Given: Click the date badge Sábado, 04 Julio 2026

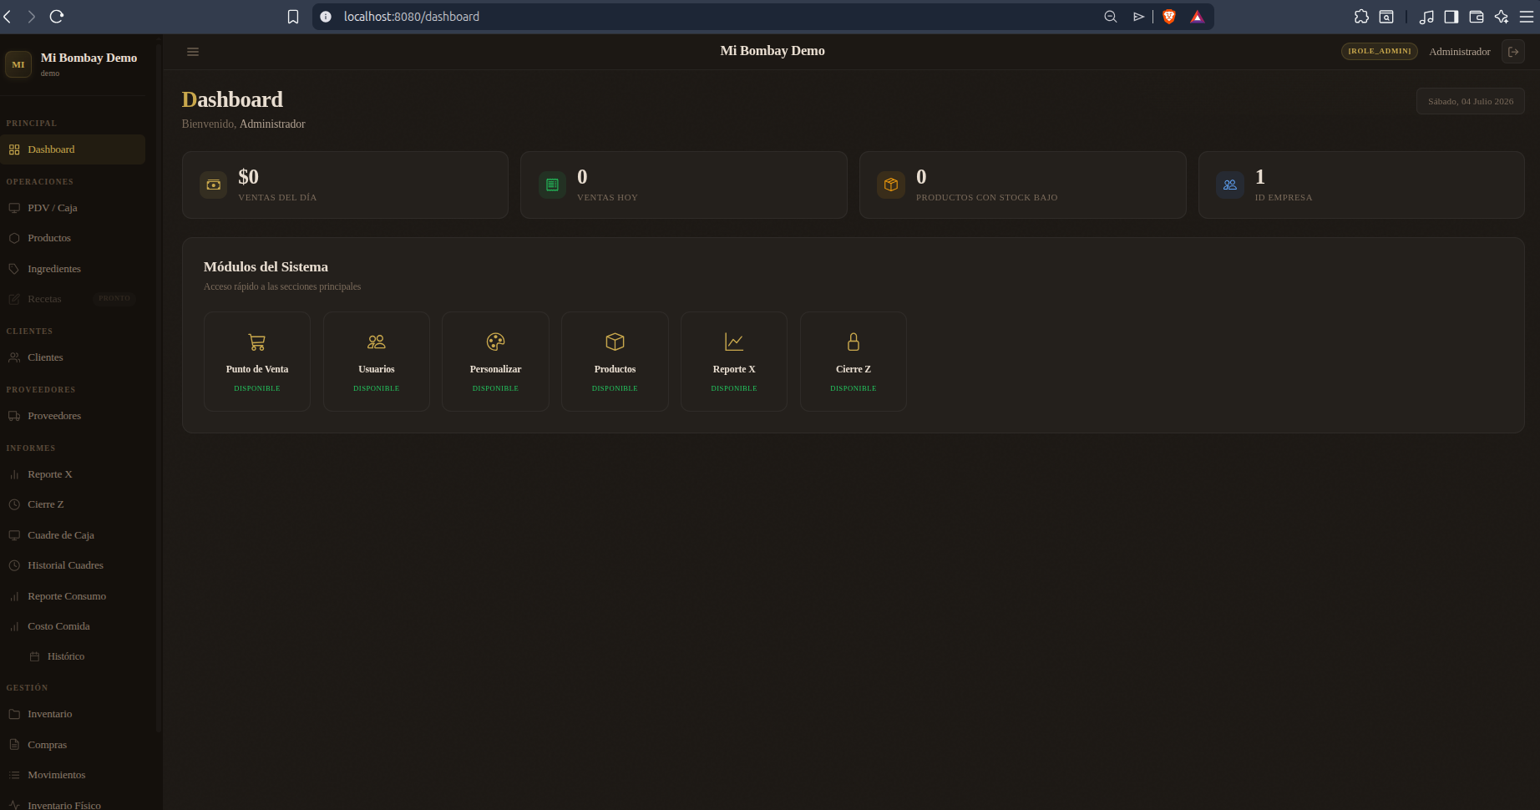Looking at the screenshot, I should click(x=1471, y=101).
